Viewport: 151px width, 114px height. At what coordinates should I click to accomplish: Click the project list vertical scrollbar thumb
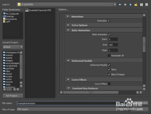pyautogui.click(x=21, y=67)
